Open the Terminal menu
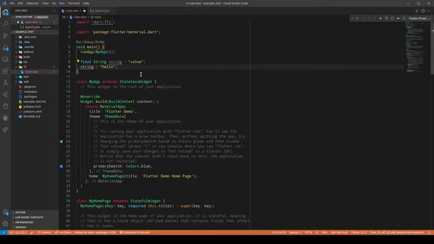This screenshot has height=244, width=434. pos(74,3)
